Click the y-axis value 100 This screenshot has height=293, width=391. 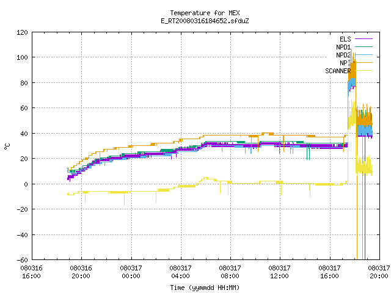(x=22, y=57)
